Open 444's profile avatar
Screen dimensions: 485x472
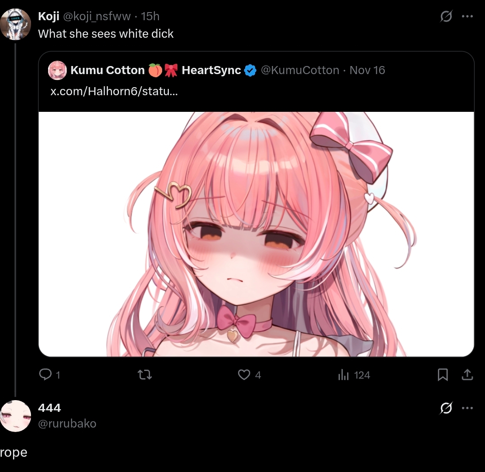point(15,416)
